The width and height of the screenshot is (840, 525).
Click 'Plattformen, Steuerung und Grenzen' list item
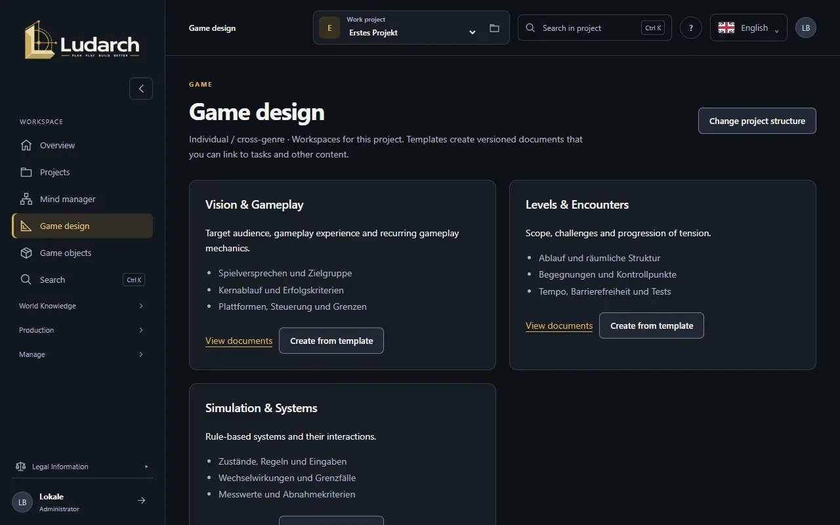(x=293, y=306)
